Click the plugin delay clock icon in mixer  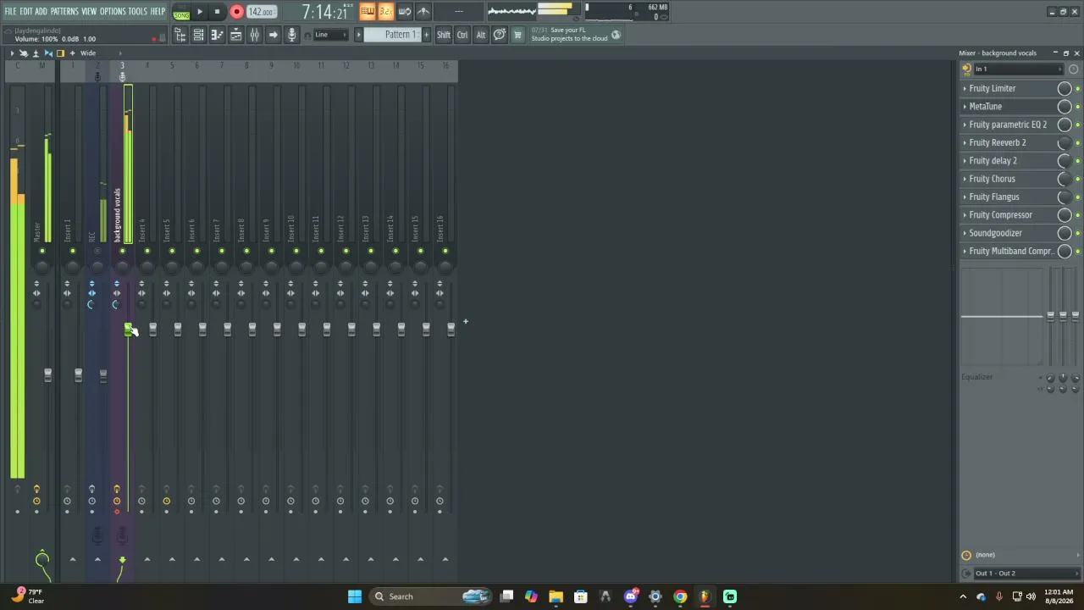(x=966, y=555)
